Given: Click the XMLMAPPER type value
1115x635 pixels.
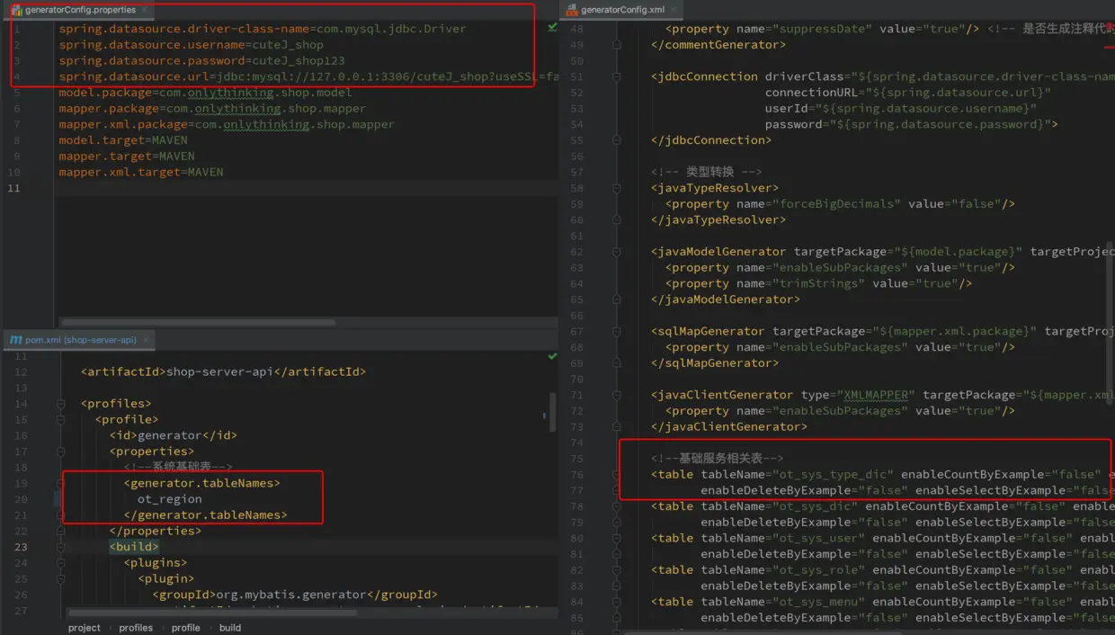Looking at the screenshot, I should coord(876,395).
